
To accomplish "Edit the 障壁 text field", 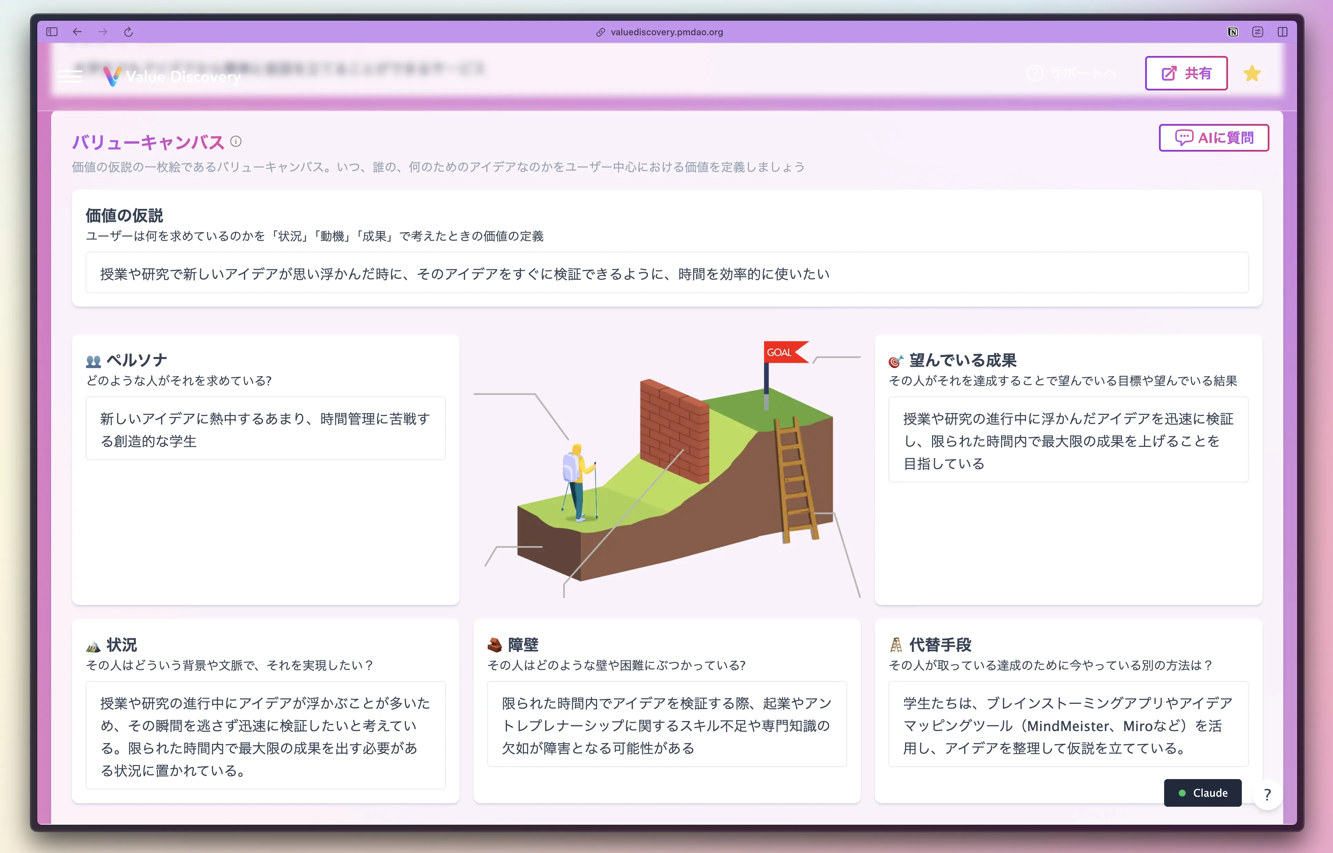I will [x=667, y=725].
